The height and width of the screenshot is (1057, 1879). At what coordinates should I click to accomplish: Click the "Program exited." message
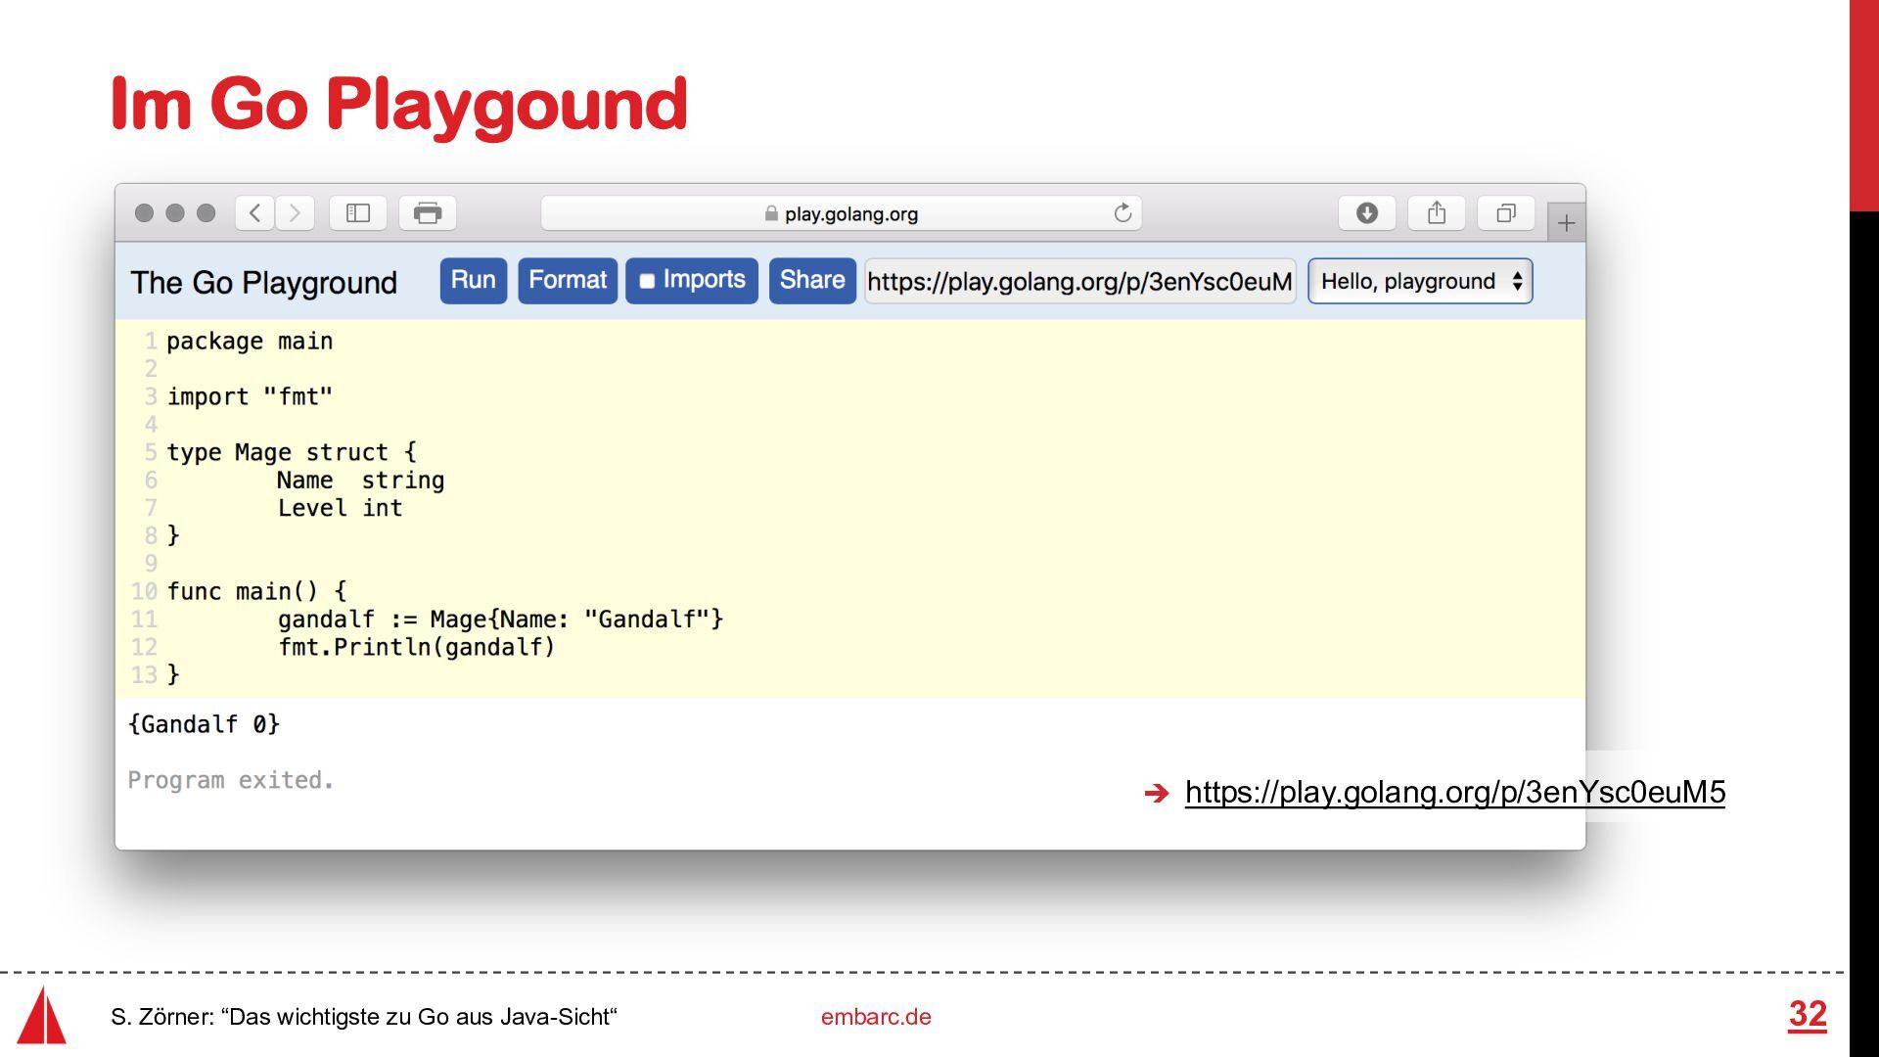coord(231,780)
